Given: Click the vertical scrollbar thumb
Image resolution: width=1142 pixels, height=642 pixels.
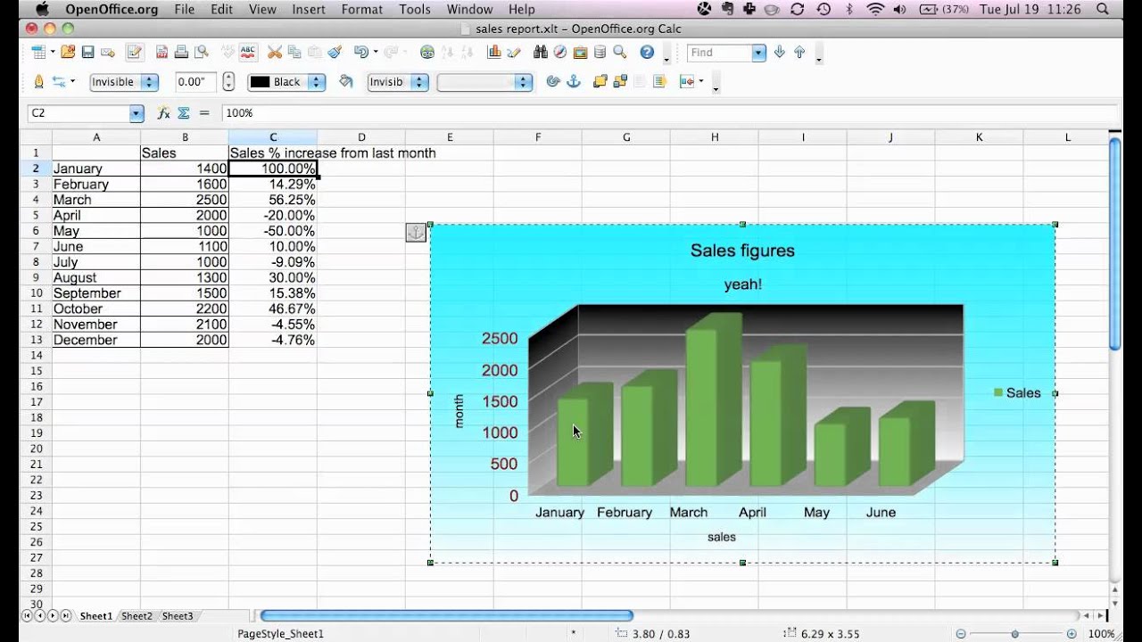Looking at the screenshot, I should (1114, 244).
